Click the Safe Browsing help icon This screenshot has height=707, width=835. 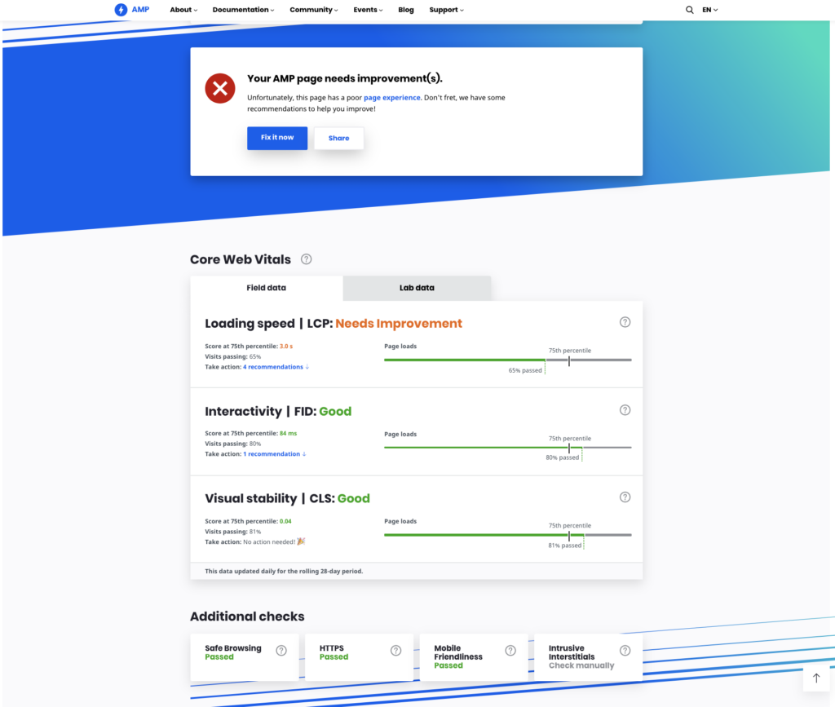click(281, 651)
